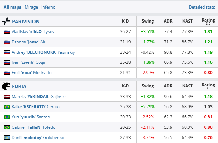Open the Detailed stats link

tap(203, 7)
